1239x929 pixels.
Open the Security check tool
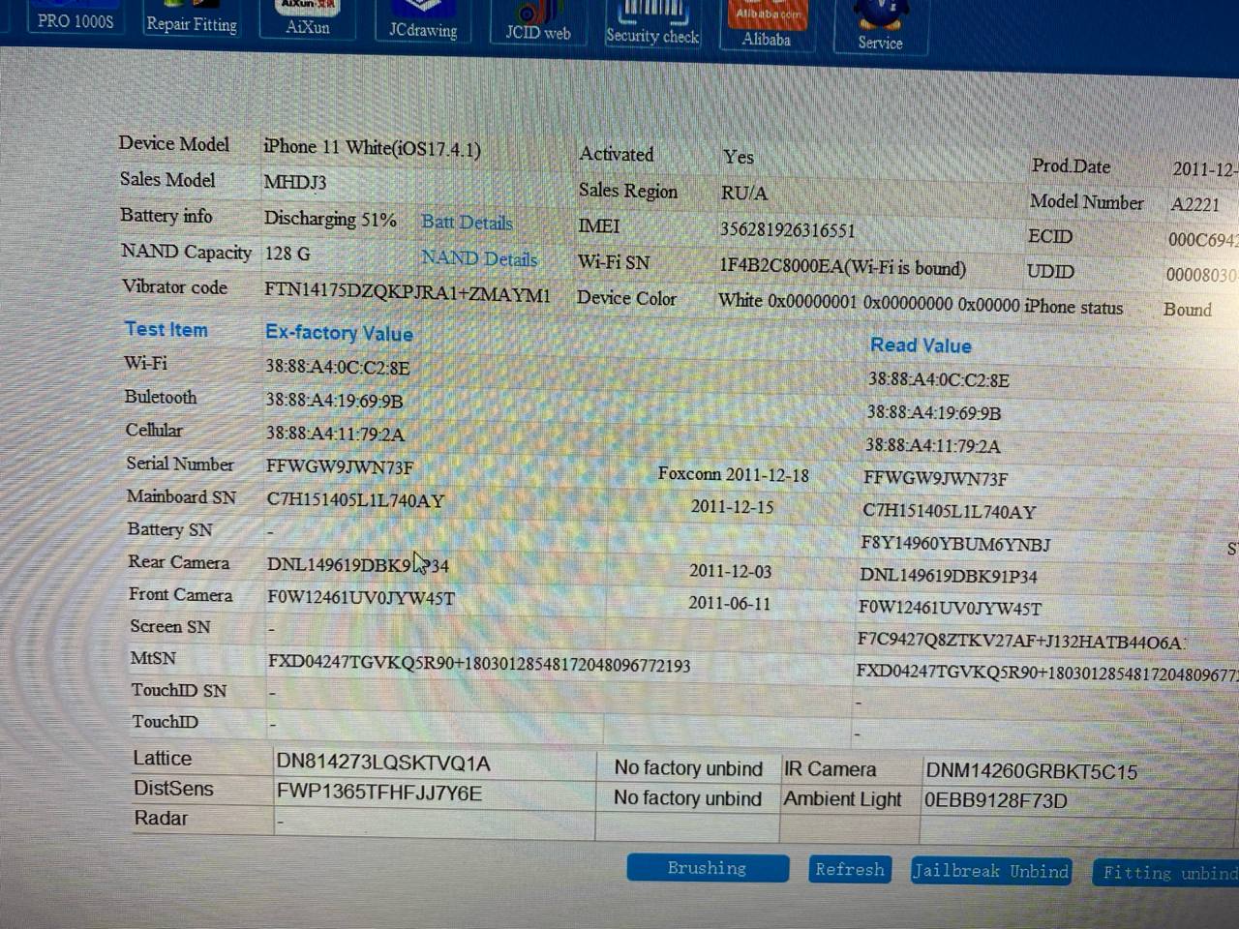tap(652, 25)
